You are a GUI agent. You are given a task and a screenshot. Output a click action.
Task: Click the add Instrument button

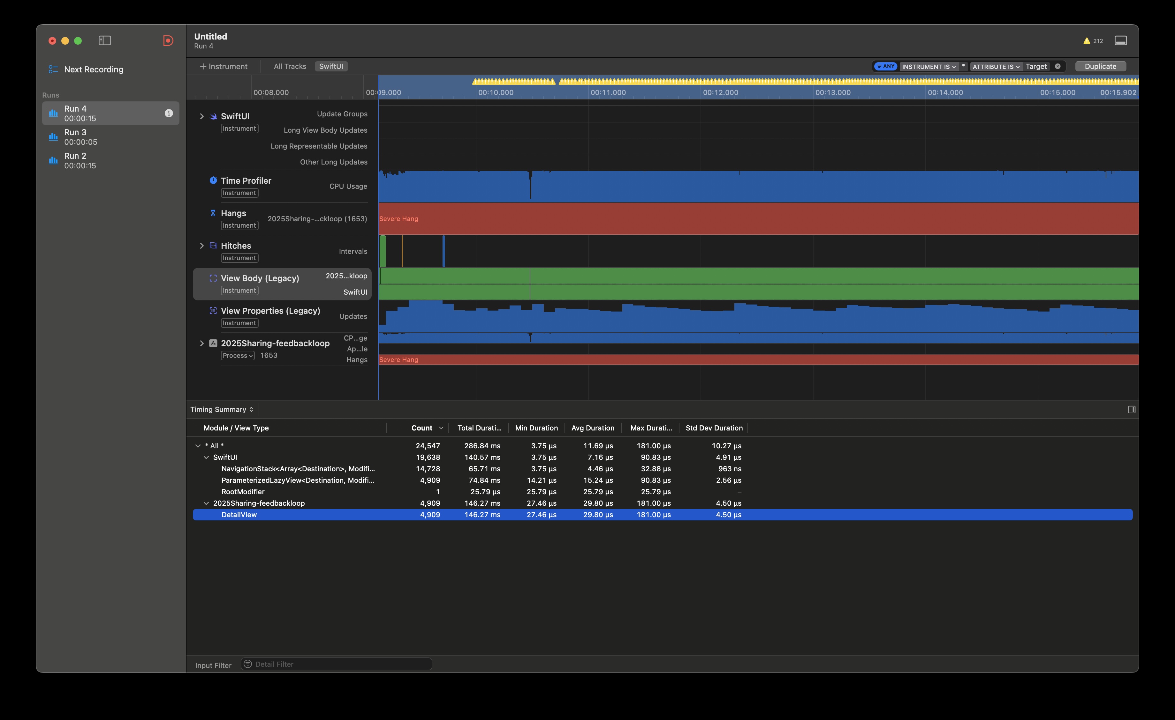coord(224,67)
